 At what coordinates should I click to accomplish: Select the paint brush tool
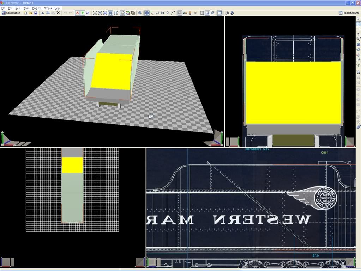click(358, 49)
